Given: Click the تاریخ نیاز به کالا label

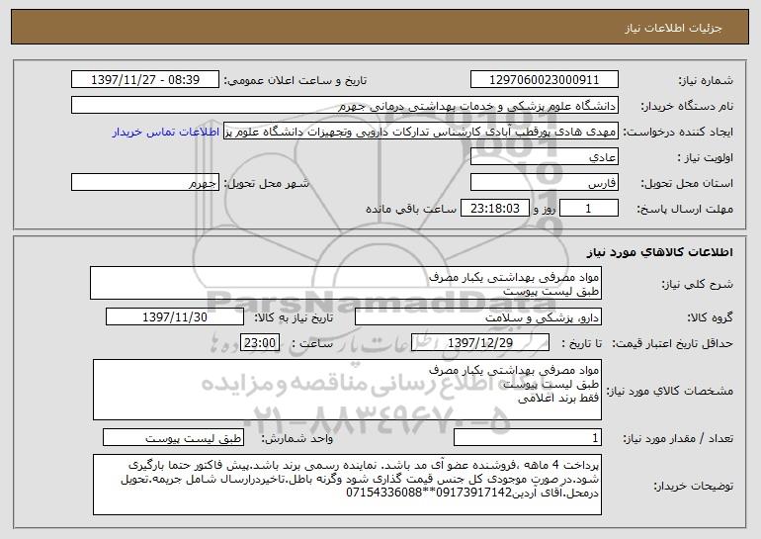Looking at the screenshot, I should pyautogui.click(x=294, y=318).
